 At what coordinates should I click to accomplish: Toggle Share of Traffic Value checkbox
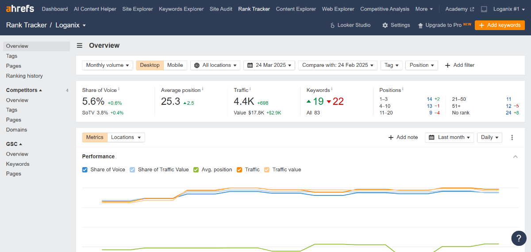132,169
